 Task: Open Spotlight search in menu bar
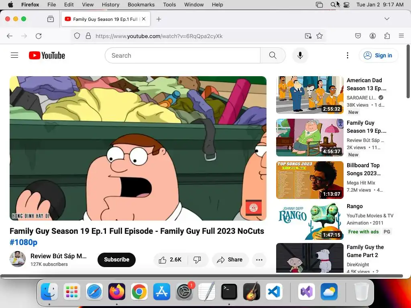tap(333, 5)
